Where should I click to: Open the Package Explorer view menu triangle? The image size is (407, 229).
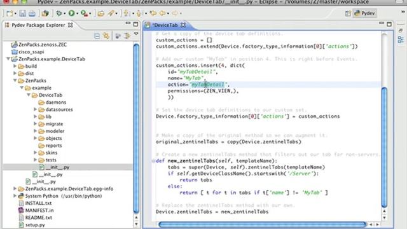tap(136, 34)
